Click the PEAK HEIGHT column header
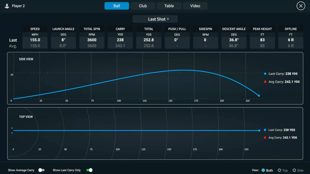The width and height of the screenshot is (310, 174). click(x=263, y=29)
